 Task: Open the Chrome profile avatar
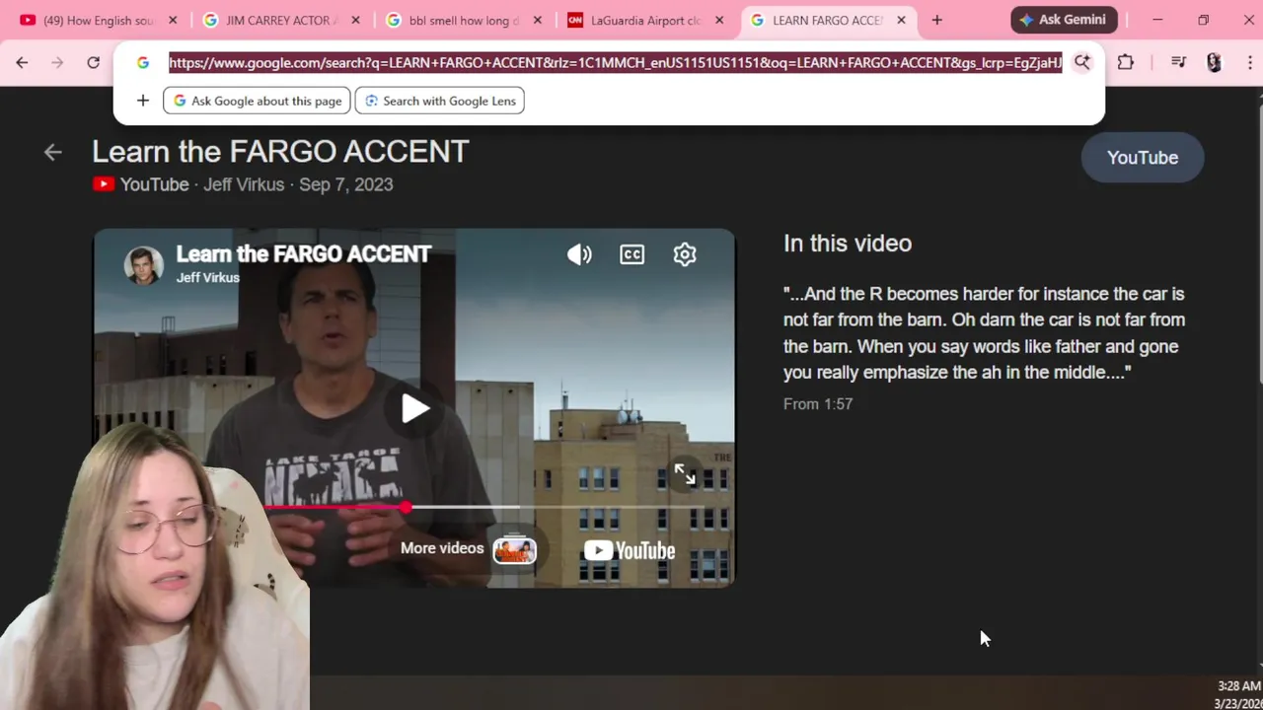tap(1215, 62)
